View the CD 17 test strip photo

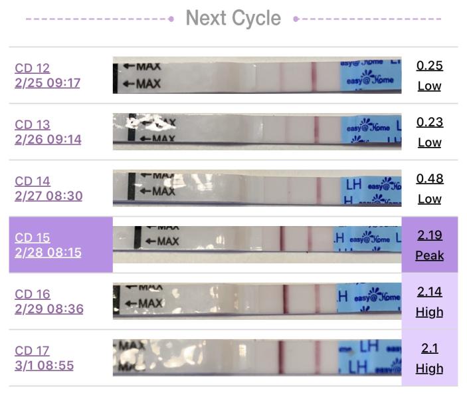pos(257,358)
